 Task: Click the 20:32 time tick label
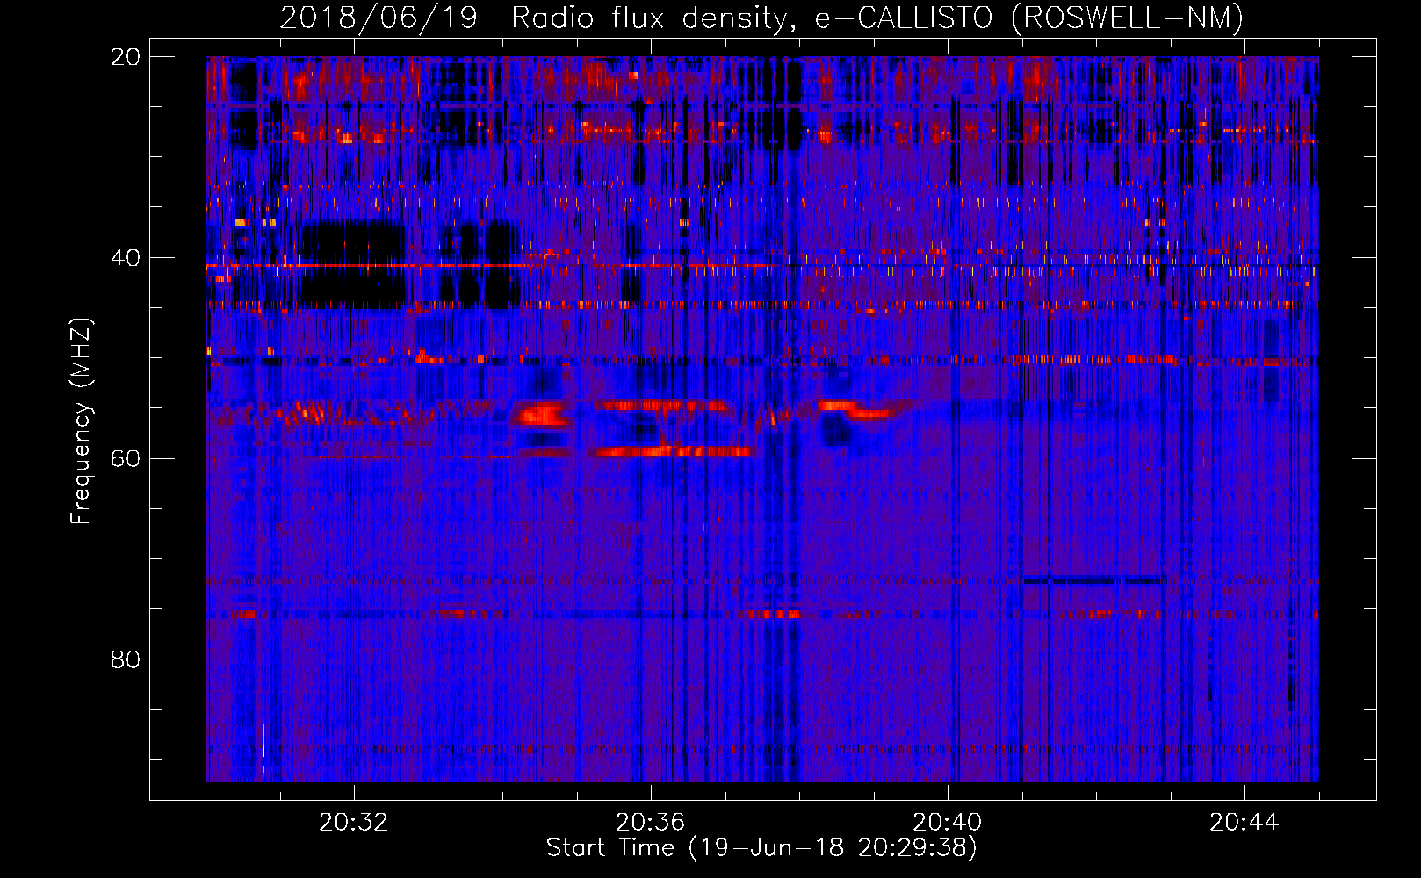pyautogui.click(x=353, y=823)
